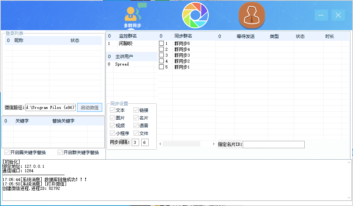Viewport: 353px width, 206px height.
Task: Select the 闲聊呗 monitored group row
Action: 132,43
